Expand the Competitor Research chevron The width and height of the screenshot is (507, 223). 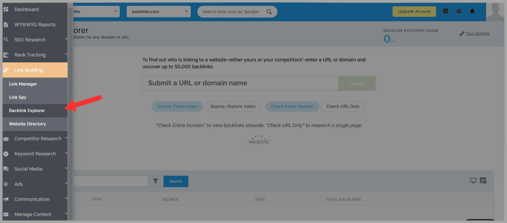(66, 138)
